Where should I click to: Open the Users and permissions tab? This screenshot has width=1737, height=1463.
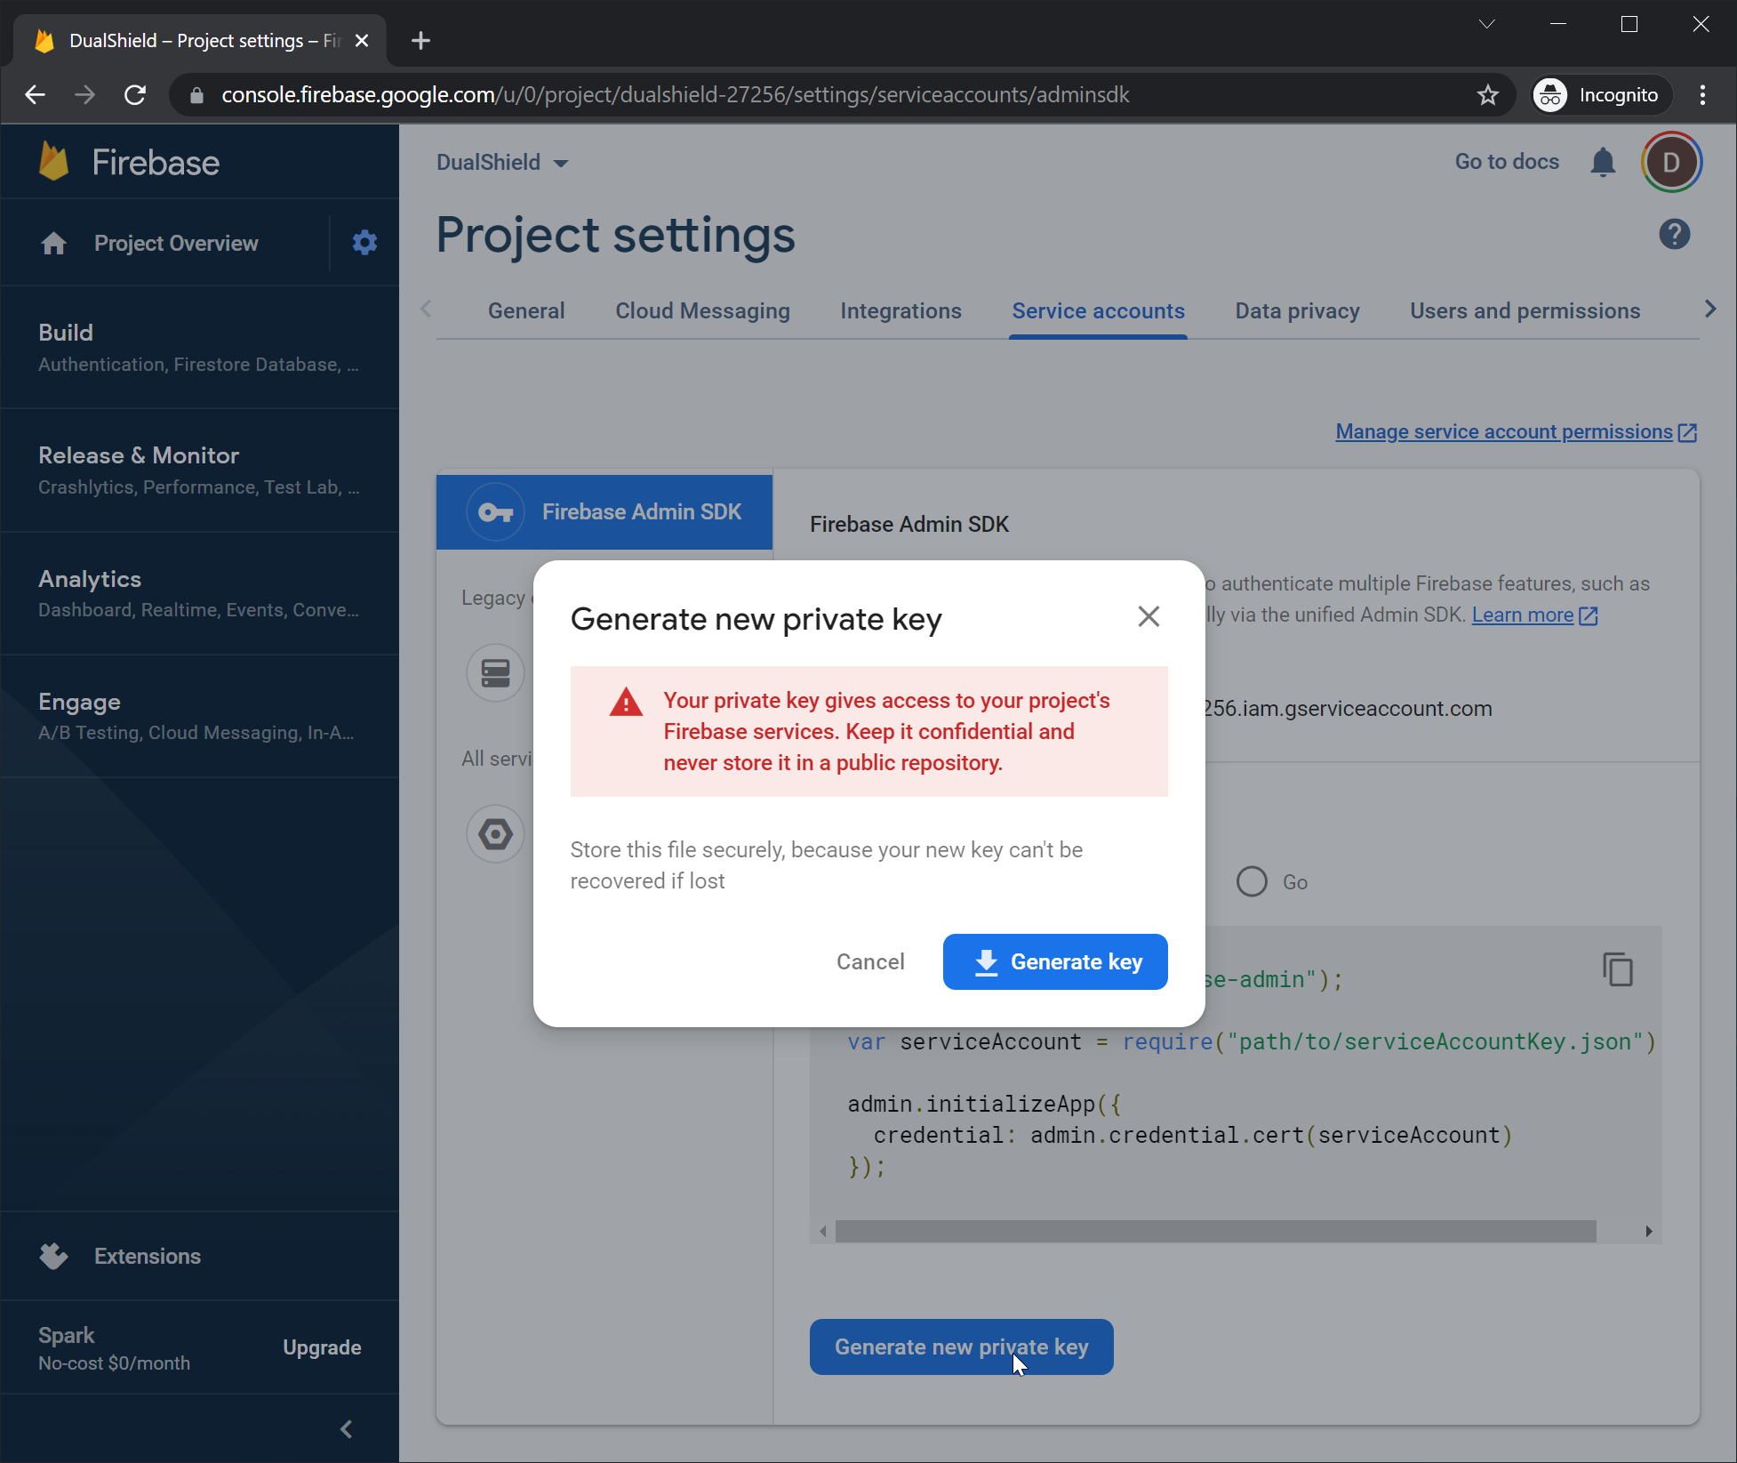(x=1525, y=311)
